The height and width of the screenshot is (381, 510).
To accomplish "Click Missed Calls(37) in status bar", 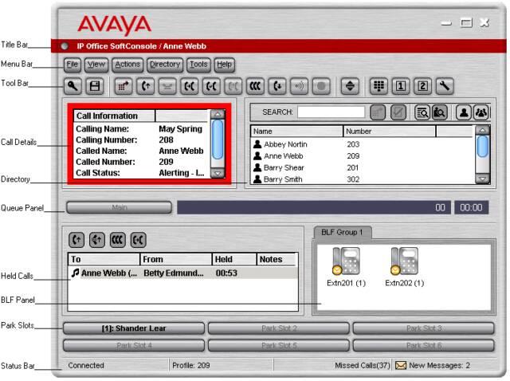I will pos(362,365).
